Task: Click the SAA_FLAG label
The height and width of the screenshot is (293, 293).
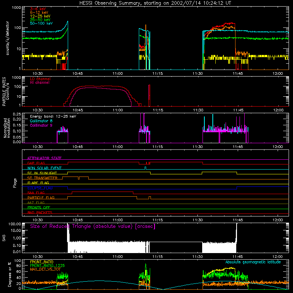Action: (36, 193)
